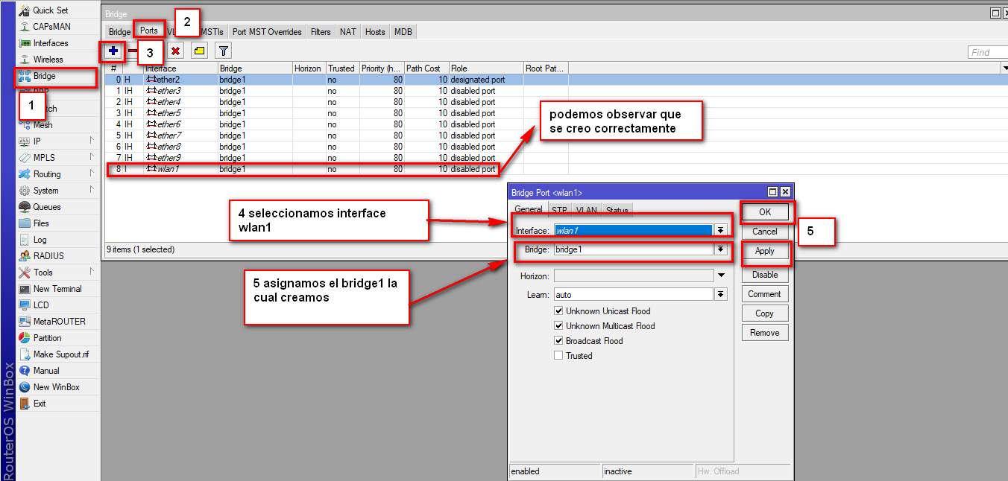The height and width of the screenshot is (481, 1008).
Task: Click the Find search field
Action: (986, 52)
